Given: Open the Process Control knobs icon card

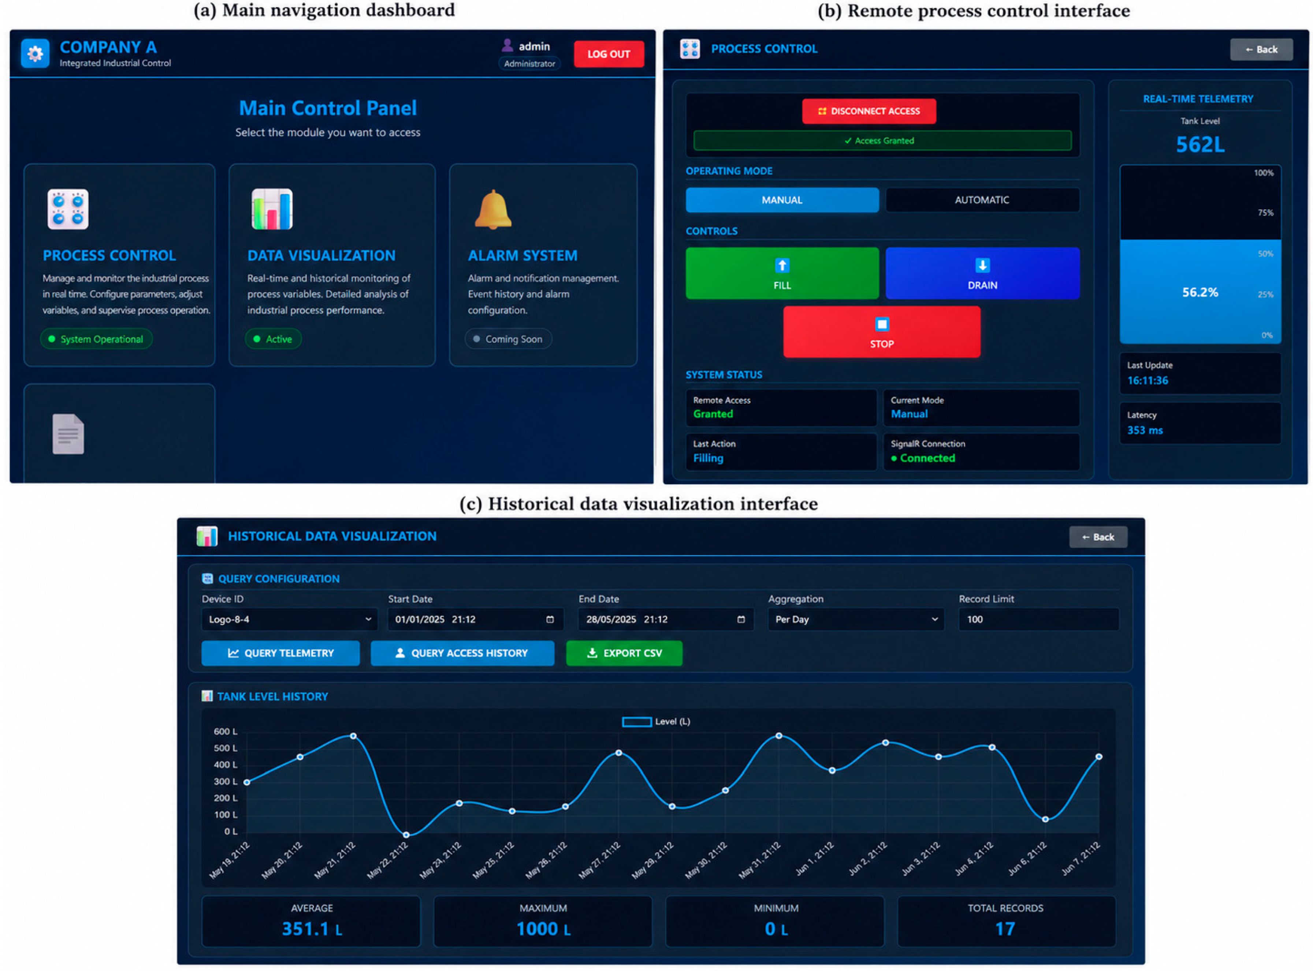Looking at the screenshot, I should [68, 209].
